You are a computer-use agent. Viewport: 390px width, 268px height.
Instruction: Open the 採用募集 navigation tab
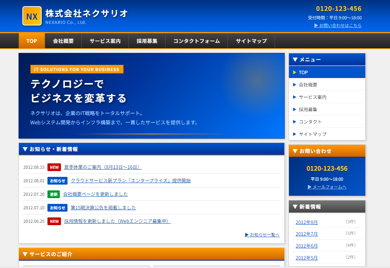(147, 41)
